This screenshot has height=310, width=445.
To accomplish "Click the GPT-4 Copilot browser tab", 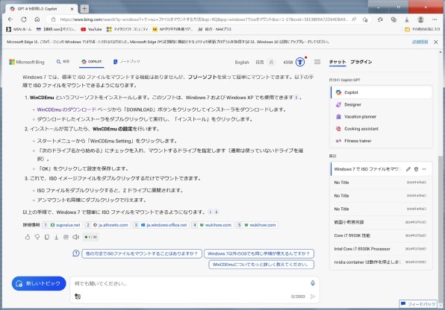I will point(41,9).
